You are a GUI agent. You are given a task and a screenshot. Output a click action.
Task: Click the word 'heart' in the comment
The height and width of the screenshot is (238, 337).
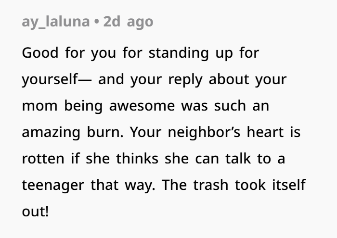(265, 132)
